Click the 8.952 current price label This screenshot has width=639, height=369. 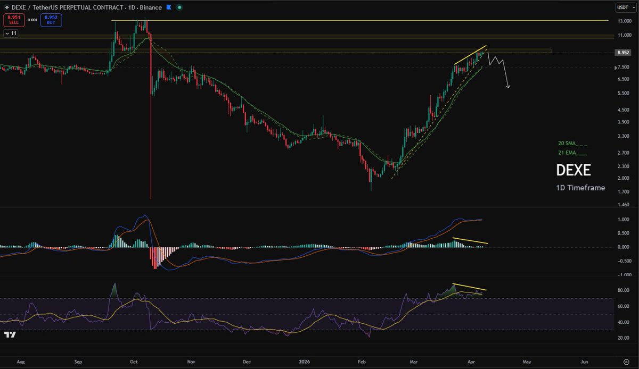click(622, 53)
